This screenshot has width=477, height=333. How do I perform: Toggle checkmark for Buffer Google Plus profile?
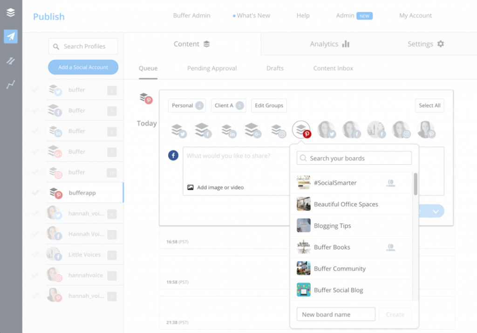35,152
